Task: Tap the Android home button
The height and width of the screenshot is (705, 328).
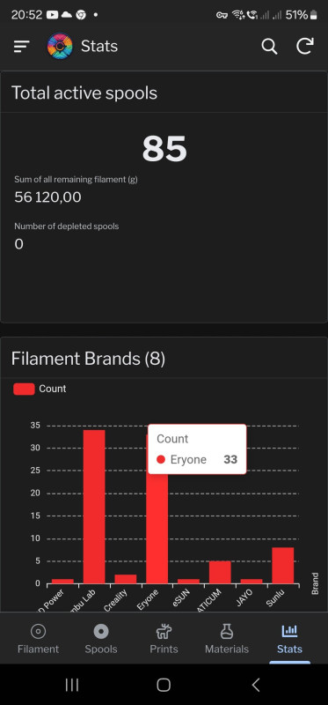Action: pyautogui.click(x=164, y=685)
